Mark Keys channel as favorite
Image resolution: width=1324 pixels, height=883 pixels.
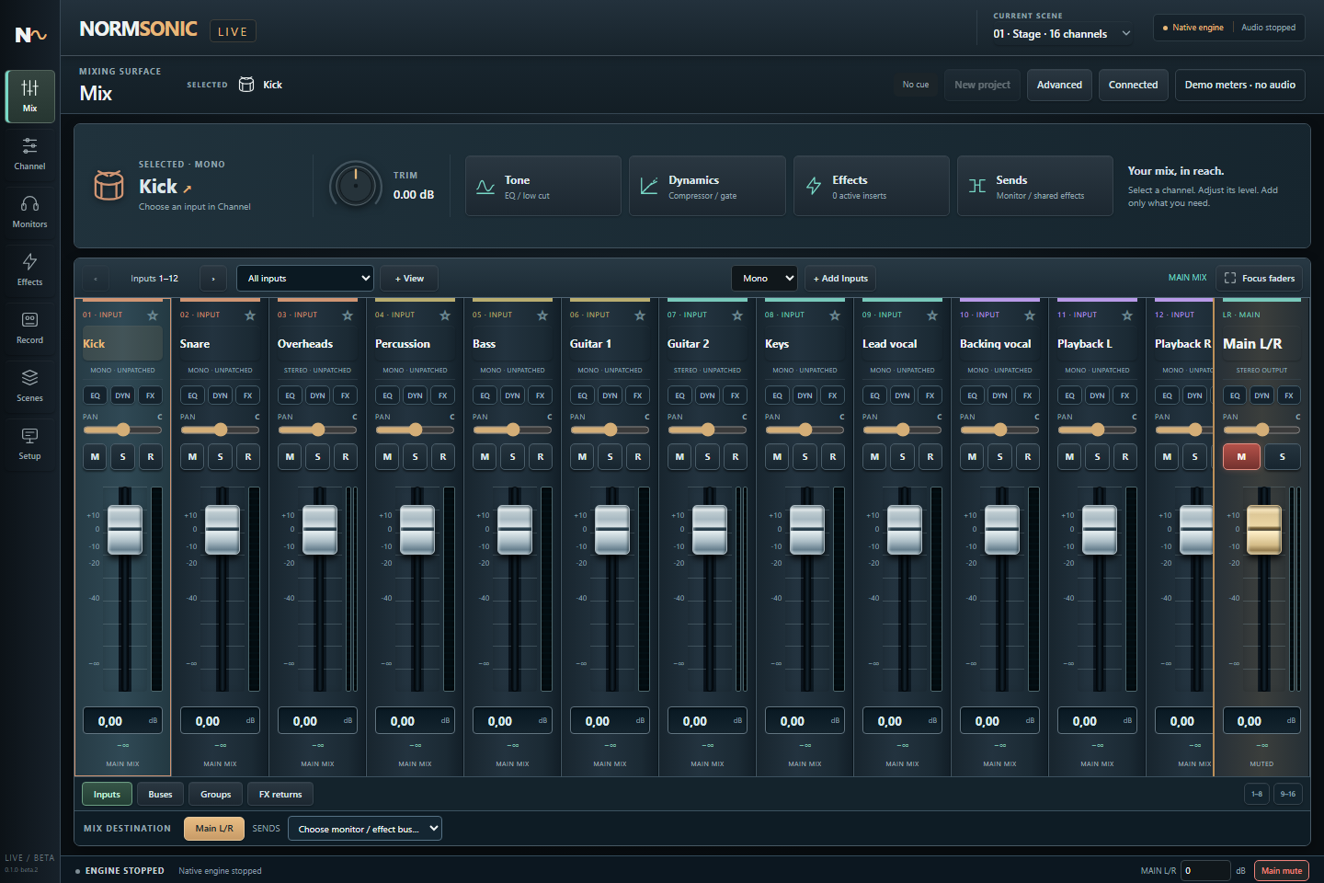(x=835, y=315)
